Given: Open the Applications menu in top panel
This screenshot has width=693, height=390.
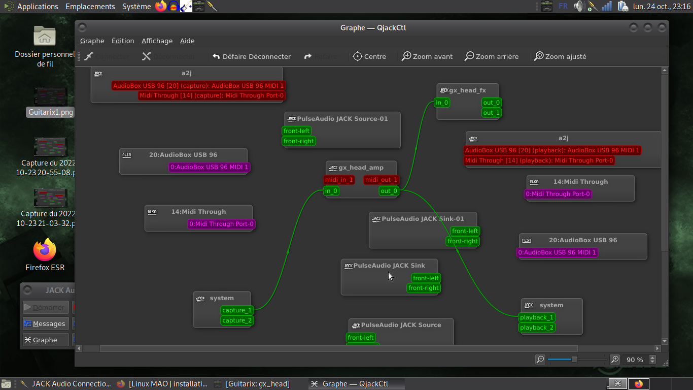Looking at the screenshot, I should (x=38, y=7).
